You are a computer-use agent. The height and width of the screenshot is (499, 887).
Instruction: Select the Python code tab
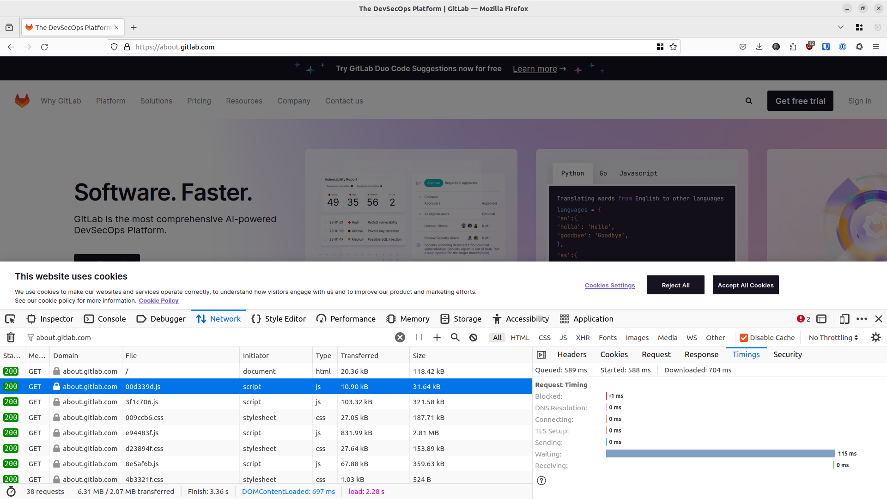coord(572,173)
